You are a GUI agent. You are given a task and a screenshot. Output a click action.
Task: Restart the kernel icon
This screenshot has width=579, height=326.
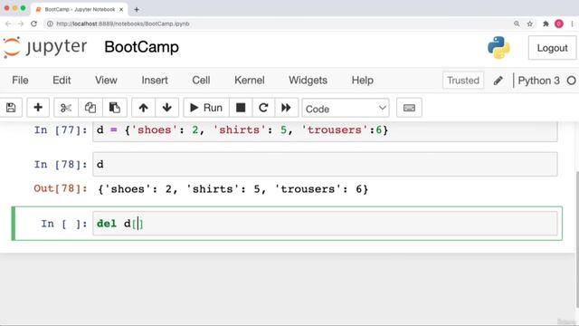pyautogui.click(x=263, y=108)
